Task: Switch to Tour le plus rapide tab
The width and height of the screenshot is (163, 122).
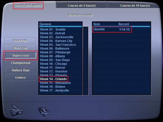Action: (x=28, y=6)
